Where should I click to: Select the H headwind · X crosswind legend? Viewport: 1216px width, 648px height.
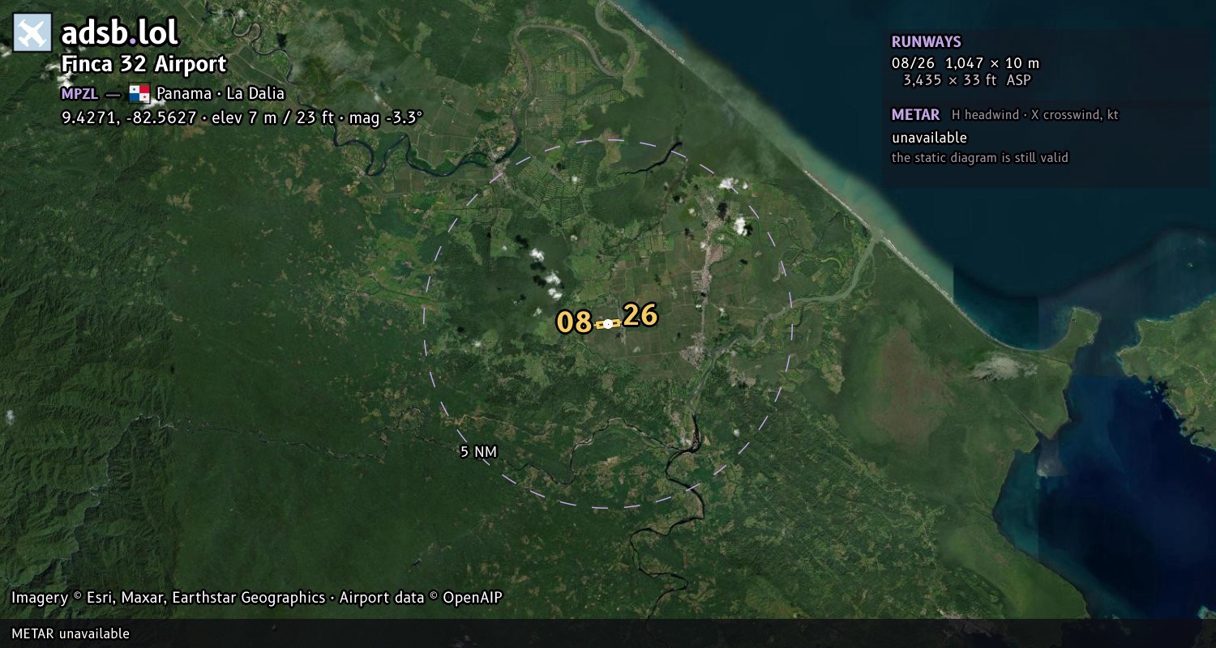(1035, 115)
